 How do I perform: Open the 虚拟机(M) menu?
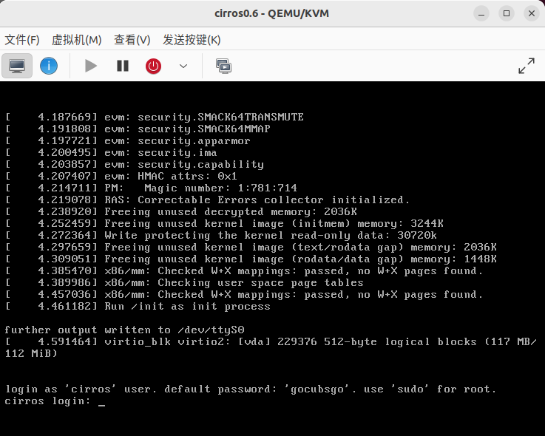coord(76,40)
